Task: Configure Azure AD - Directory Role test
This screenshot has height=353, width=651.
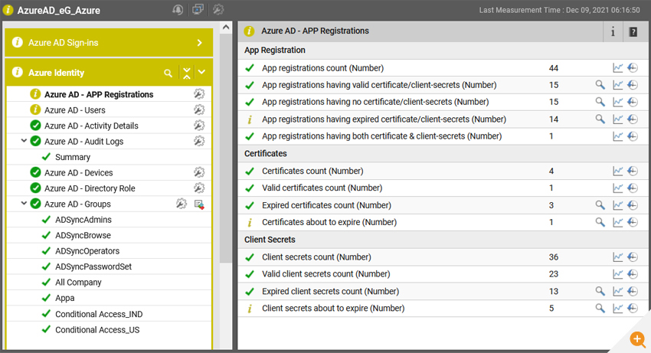Action: (x=199, y=188)
